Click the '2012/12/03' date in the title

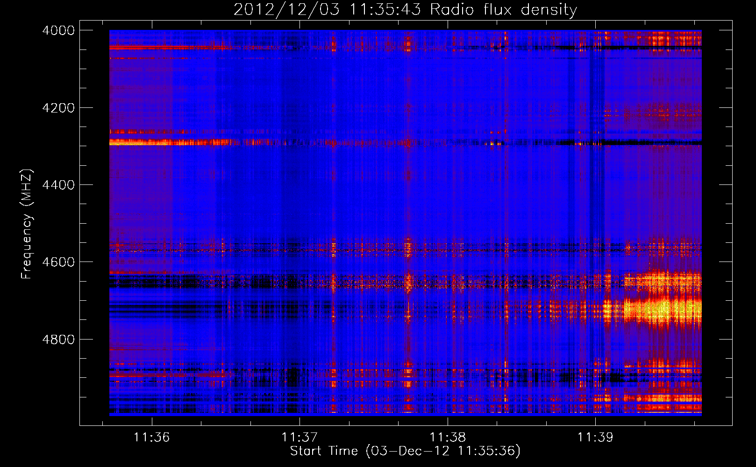click(286, 10)
